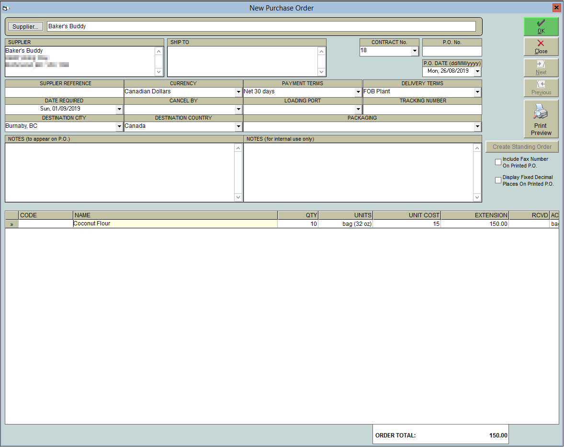
Task: Click the empty CODE cell for Coconut Flour
Action: pos(45,223)
